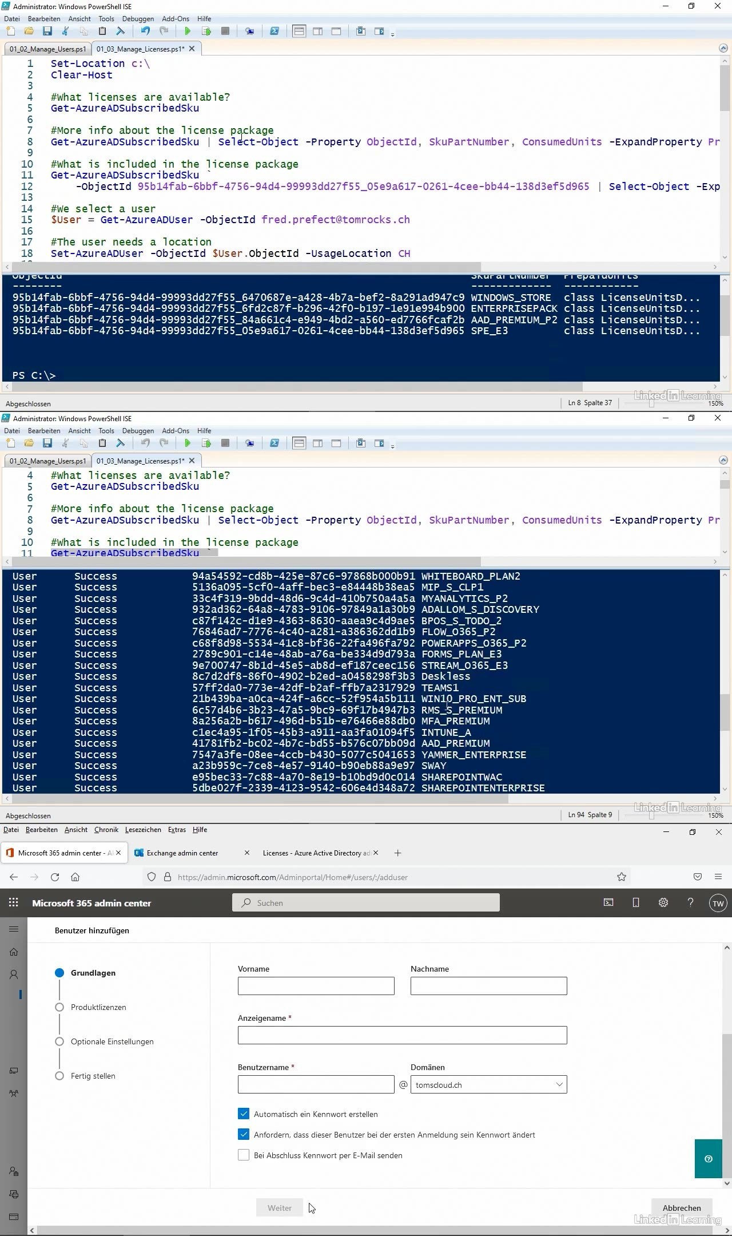Bookmark page with the star icon
Viewport: 732px width, 1236px height.
pyautogui.click(x=622, y=877)
